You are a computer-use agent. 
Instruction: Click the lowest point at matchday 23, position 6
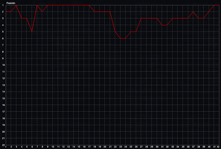coord(120,38)
